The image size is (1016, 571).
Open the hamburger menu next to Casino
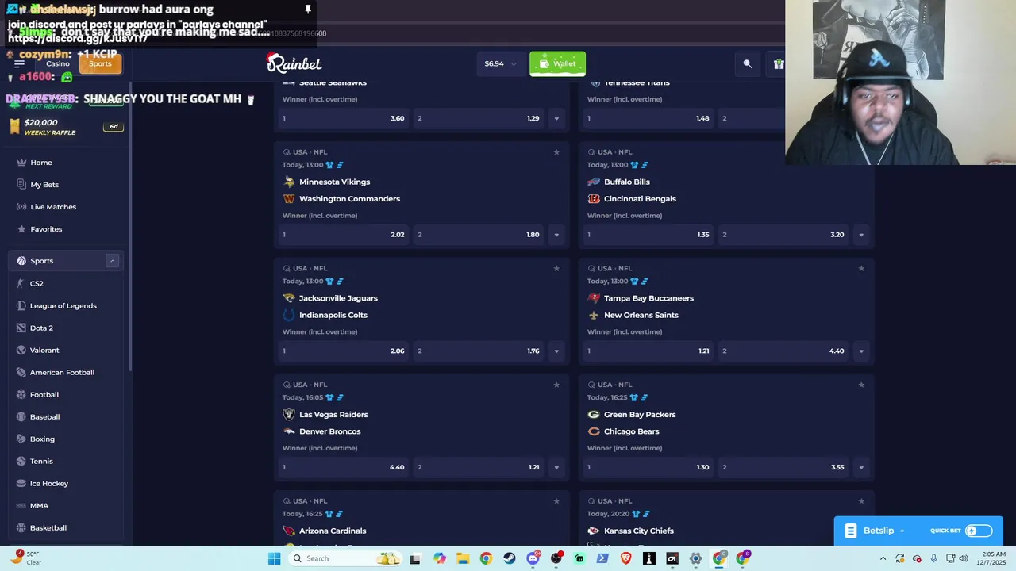pos(19,64)
